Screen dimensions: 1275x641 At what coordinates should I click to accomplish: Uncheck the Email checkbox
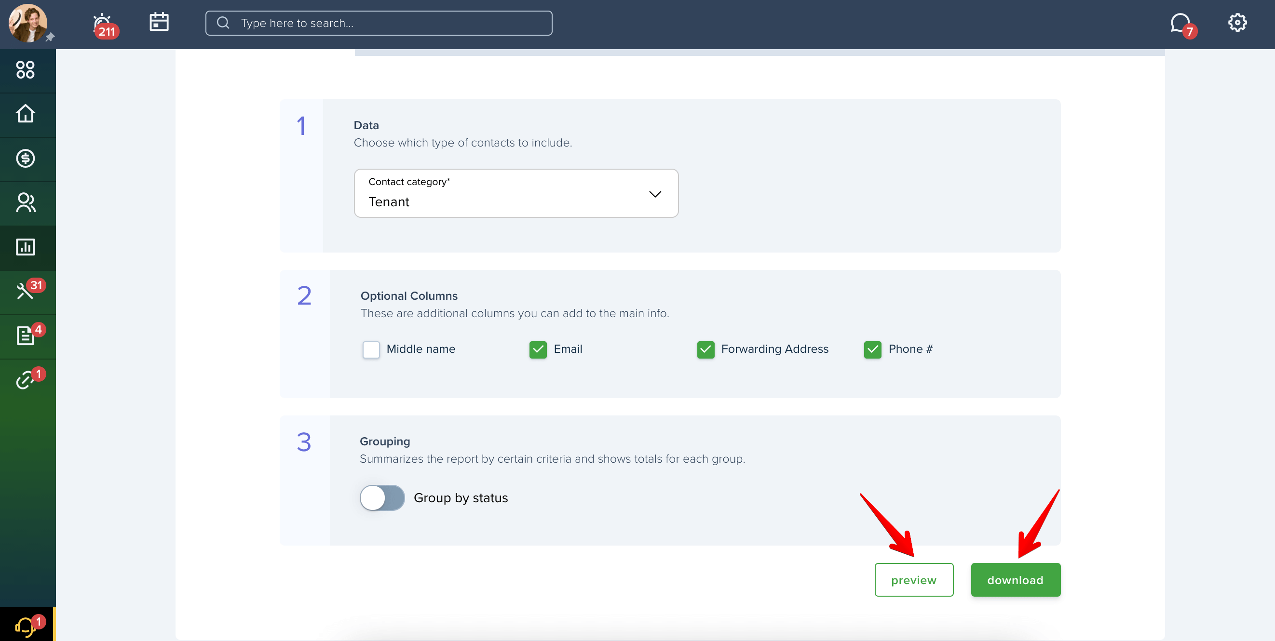pyautogui.click(x=538, y=350)
